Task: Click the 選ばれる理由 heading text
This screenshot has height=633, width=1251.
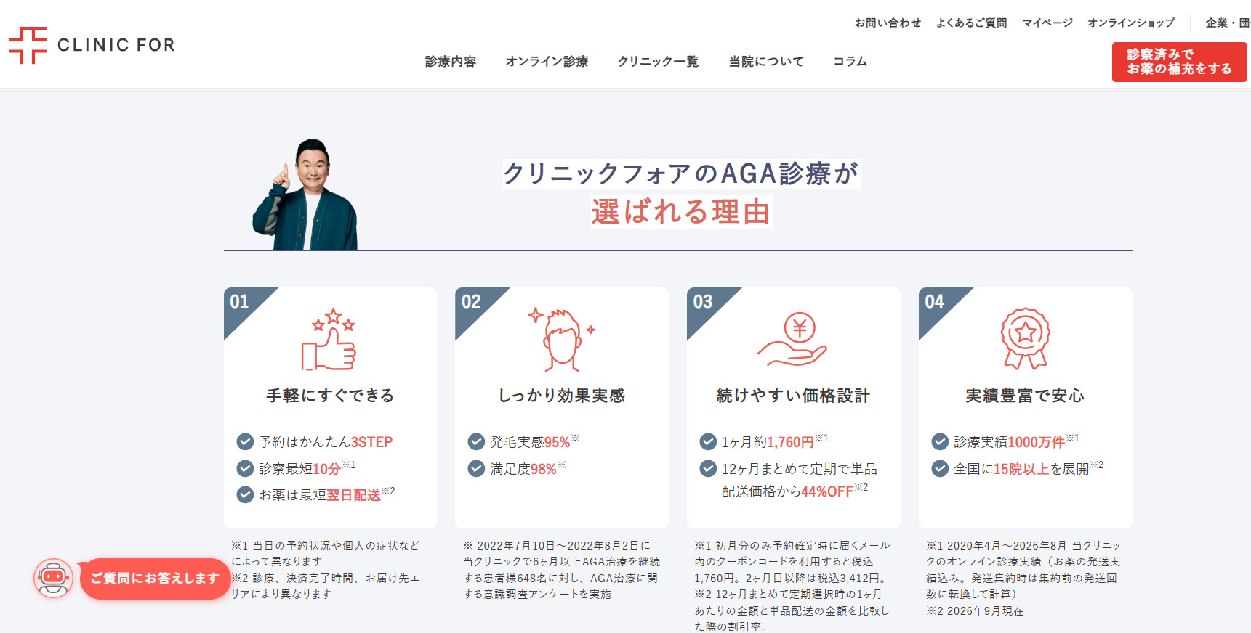Action: (680, 212)
